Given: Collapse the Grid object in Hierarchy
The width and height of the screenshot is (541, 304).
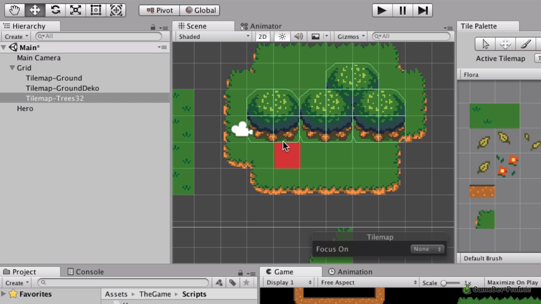Looking at the screenshot, I should coord(12,68).
